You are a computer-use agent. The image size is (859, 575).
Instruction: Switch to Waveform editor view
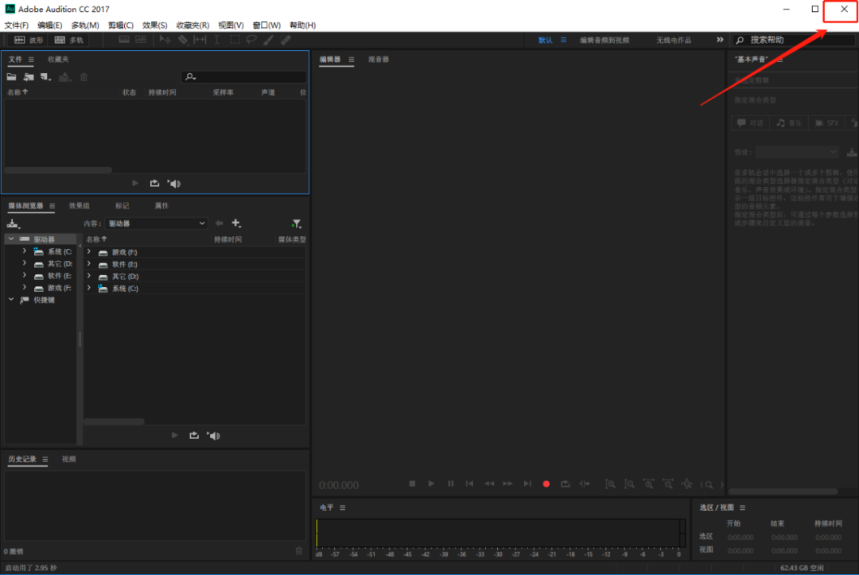click(x=29, y=40)
